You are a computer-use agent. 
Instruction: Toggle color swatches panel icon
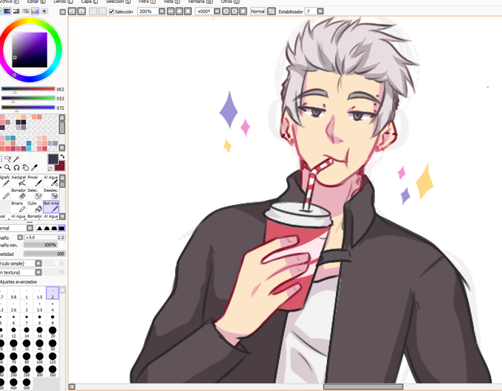click(35, 11)
